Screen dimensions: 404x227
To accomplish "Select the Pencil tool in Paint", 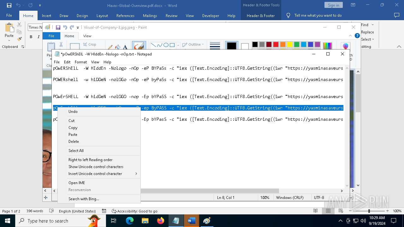I will (x=110, y=47).
